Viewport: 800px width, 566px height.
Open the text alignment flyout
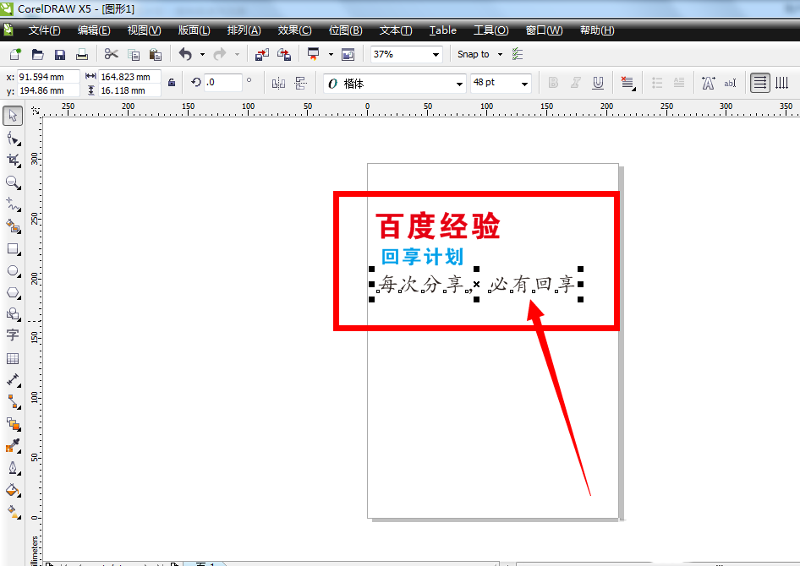click(x=627, y=83)
